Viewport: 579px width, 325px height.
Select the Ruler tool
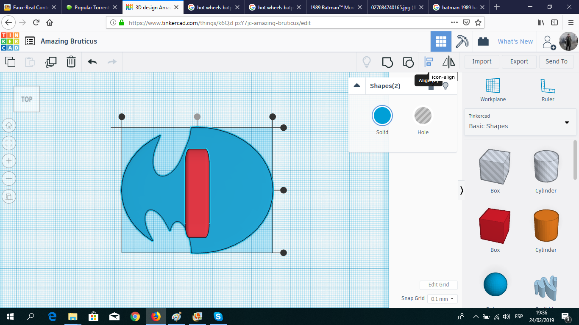point(548,90)
